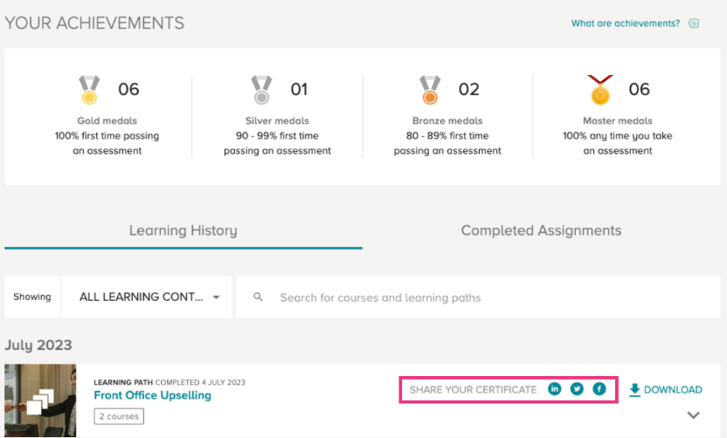Click the silver medal icon
The image size is (727, 438).
pyautogui.click(x=261, y=90)
